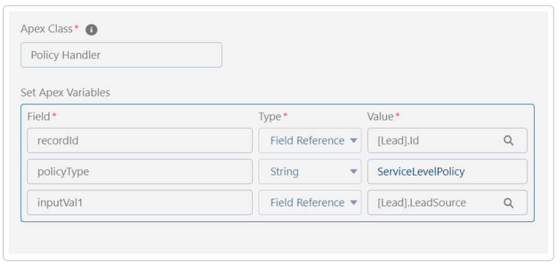Click the search icon in the [Lead].Id field

509,141
